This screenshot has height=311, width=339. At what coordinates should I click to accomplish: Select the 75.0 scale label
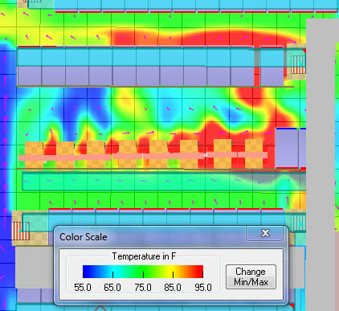(143, 288)
